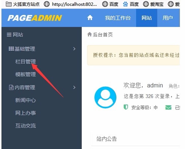The width and height of the screenshot is (185, 149).
Task: Click the 站内公告 section heading
Action: [x=107, y=139]
